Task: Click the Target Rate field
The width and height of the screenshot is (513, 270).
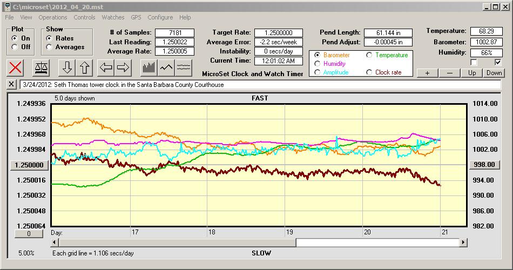Action: (279, 33)
